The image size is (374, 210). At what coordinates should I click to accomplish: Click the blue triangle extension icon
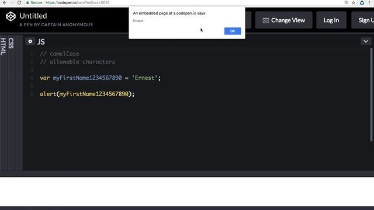pyautogui.click(x=362, y=2)
